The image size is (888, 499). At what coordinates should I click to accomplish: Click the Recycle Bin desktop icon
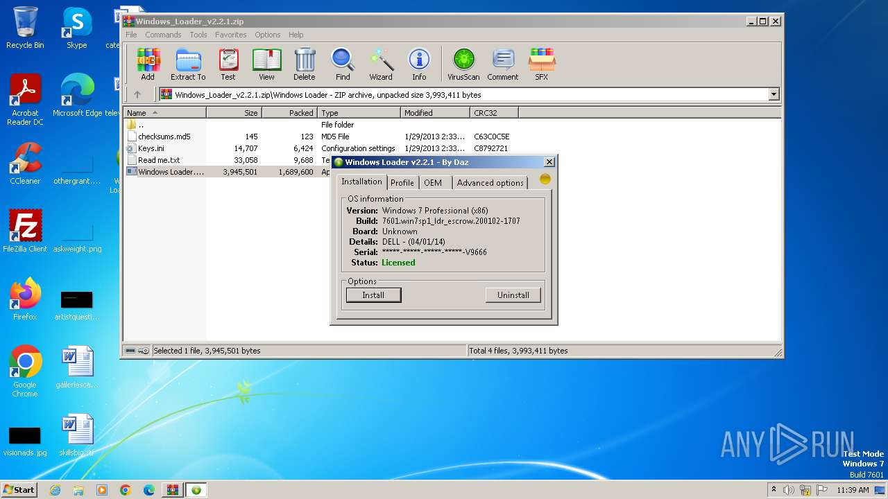25,28
